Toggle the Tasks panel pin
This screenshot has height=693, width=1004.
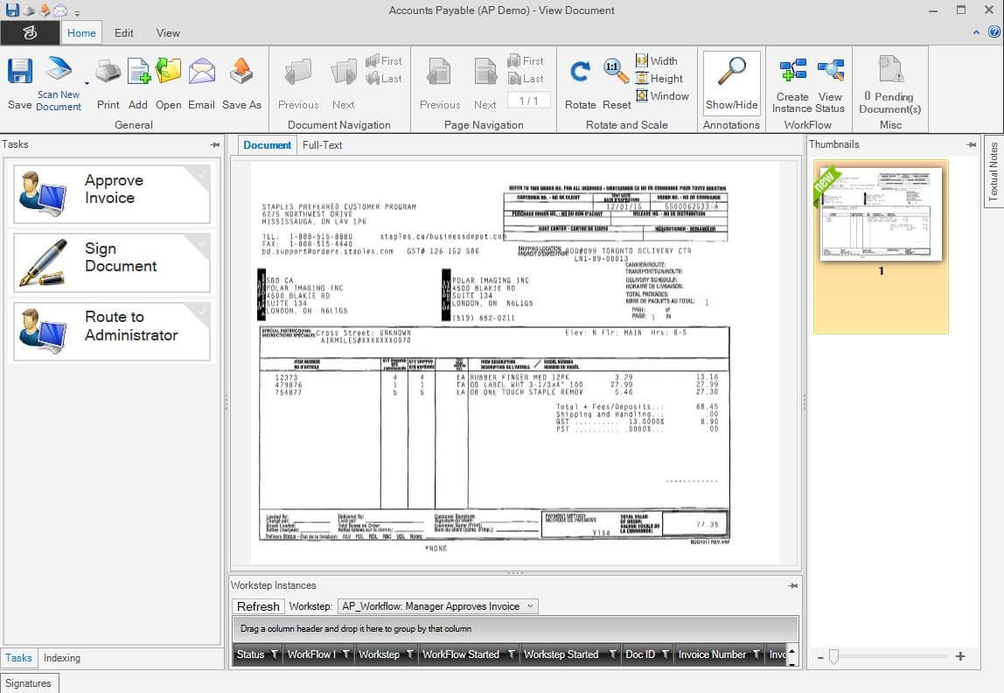[x=214, y=144]
